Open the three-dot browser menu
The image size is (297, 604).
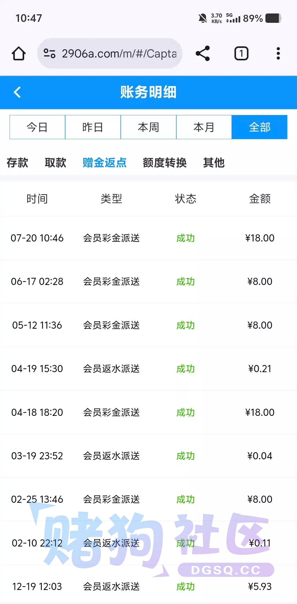pos(278,53)
